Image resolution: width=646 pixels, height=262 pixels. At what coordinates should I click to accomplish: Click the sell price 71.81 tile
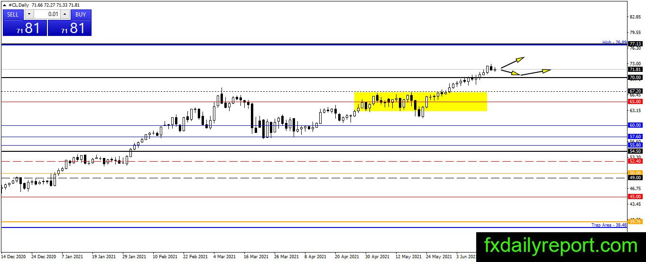tap(25, 28)
